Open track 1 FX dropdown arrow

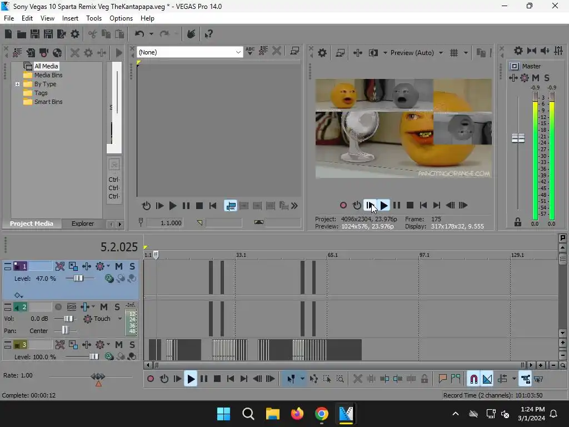pyautogui.click(x=108, y=266)
